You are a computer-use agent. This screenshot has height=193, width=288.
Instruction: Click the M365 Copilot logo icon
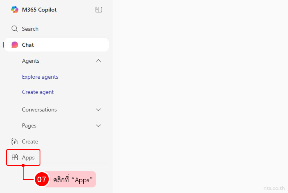(15, 10)
